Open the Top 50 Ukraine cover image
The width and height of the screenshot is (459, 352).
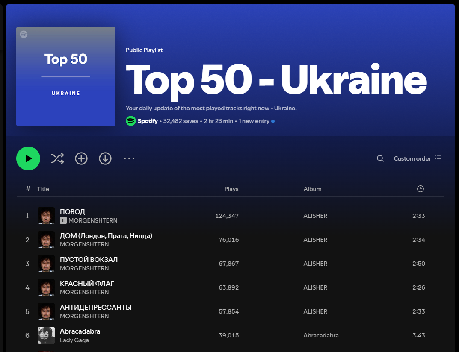tap(66, 76)
